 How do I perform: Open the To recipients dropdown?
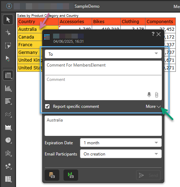pyautogui.click(x=103, y=54)
